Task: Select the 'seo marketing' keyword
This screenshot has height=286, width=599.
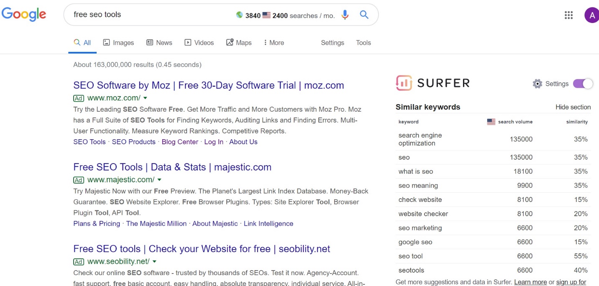Action: (x=420, y=228)
